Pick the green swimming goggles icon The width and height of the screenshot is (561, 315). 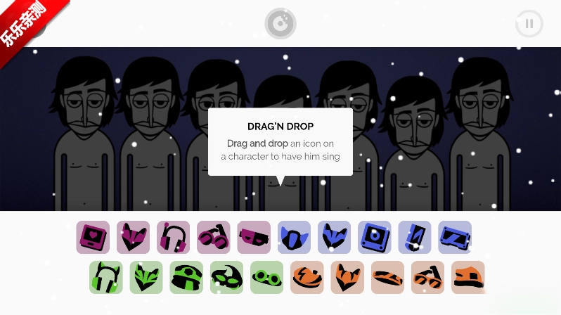pyautogui.click(x=226, y=278)
